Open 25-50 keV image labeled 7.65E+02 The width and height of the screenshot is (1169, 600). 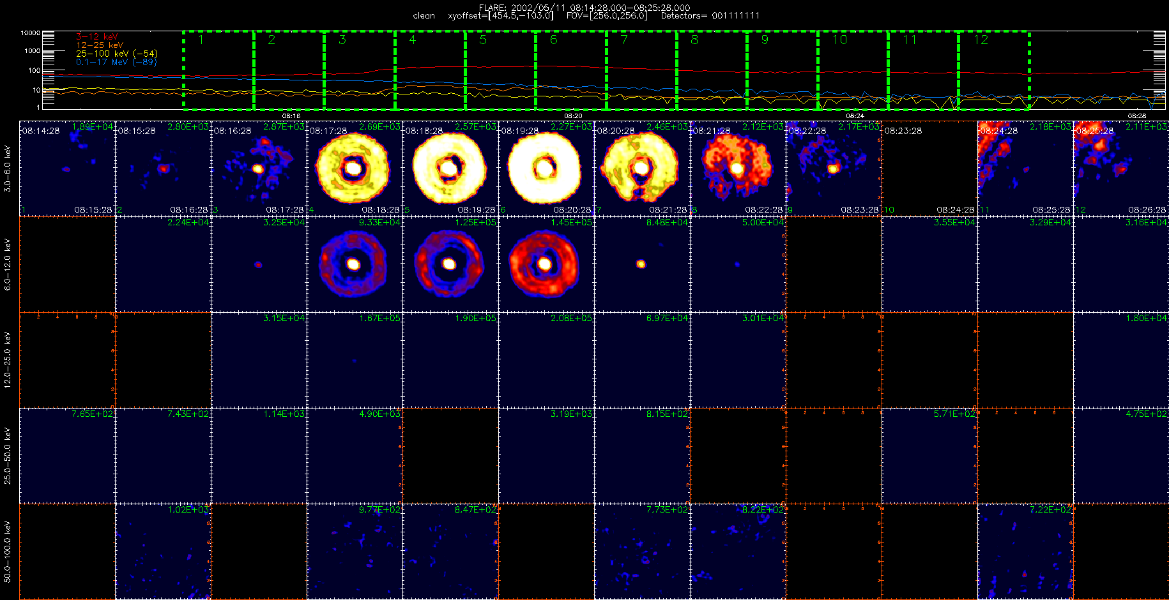tap(68, 456)
